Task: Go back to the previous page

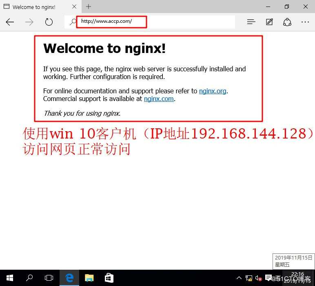Action: click(10, 22)
